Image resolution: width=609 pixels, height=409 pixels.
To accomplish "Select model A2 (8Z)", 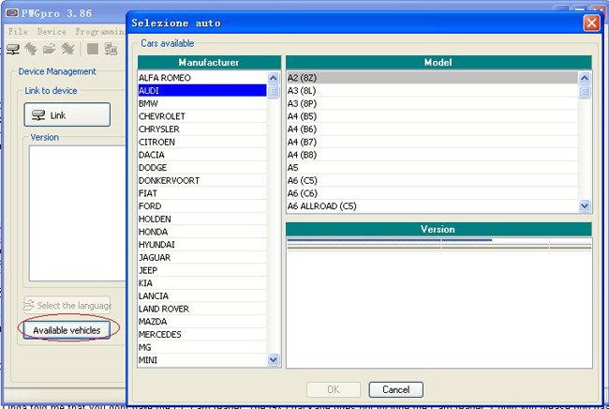I will 432,78.
